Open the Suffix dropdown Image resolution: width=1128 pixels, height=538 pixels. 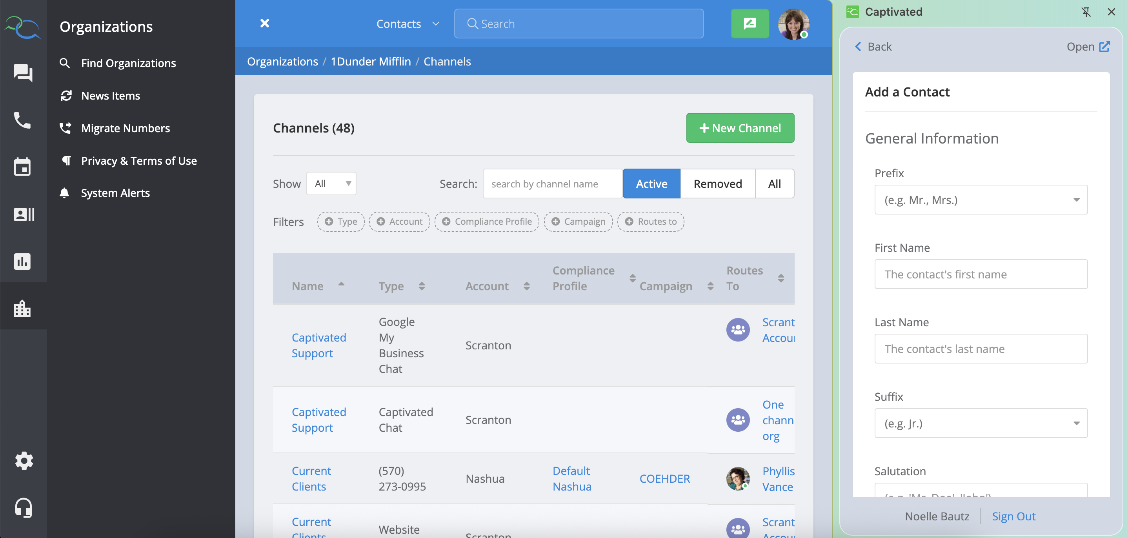(x=981, y=423)
